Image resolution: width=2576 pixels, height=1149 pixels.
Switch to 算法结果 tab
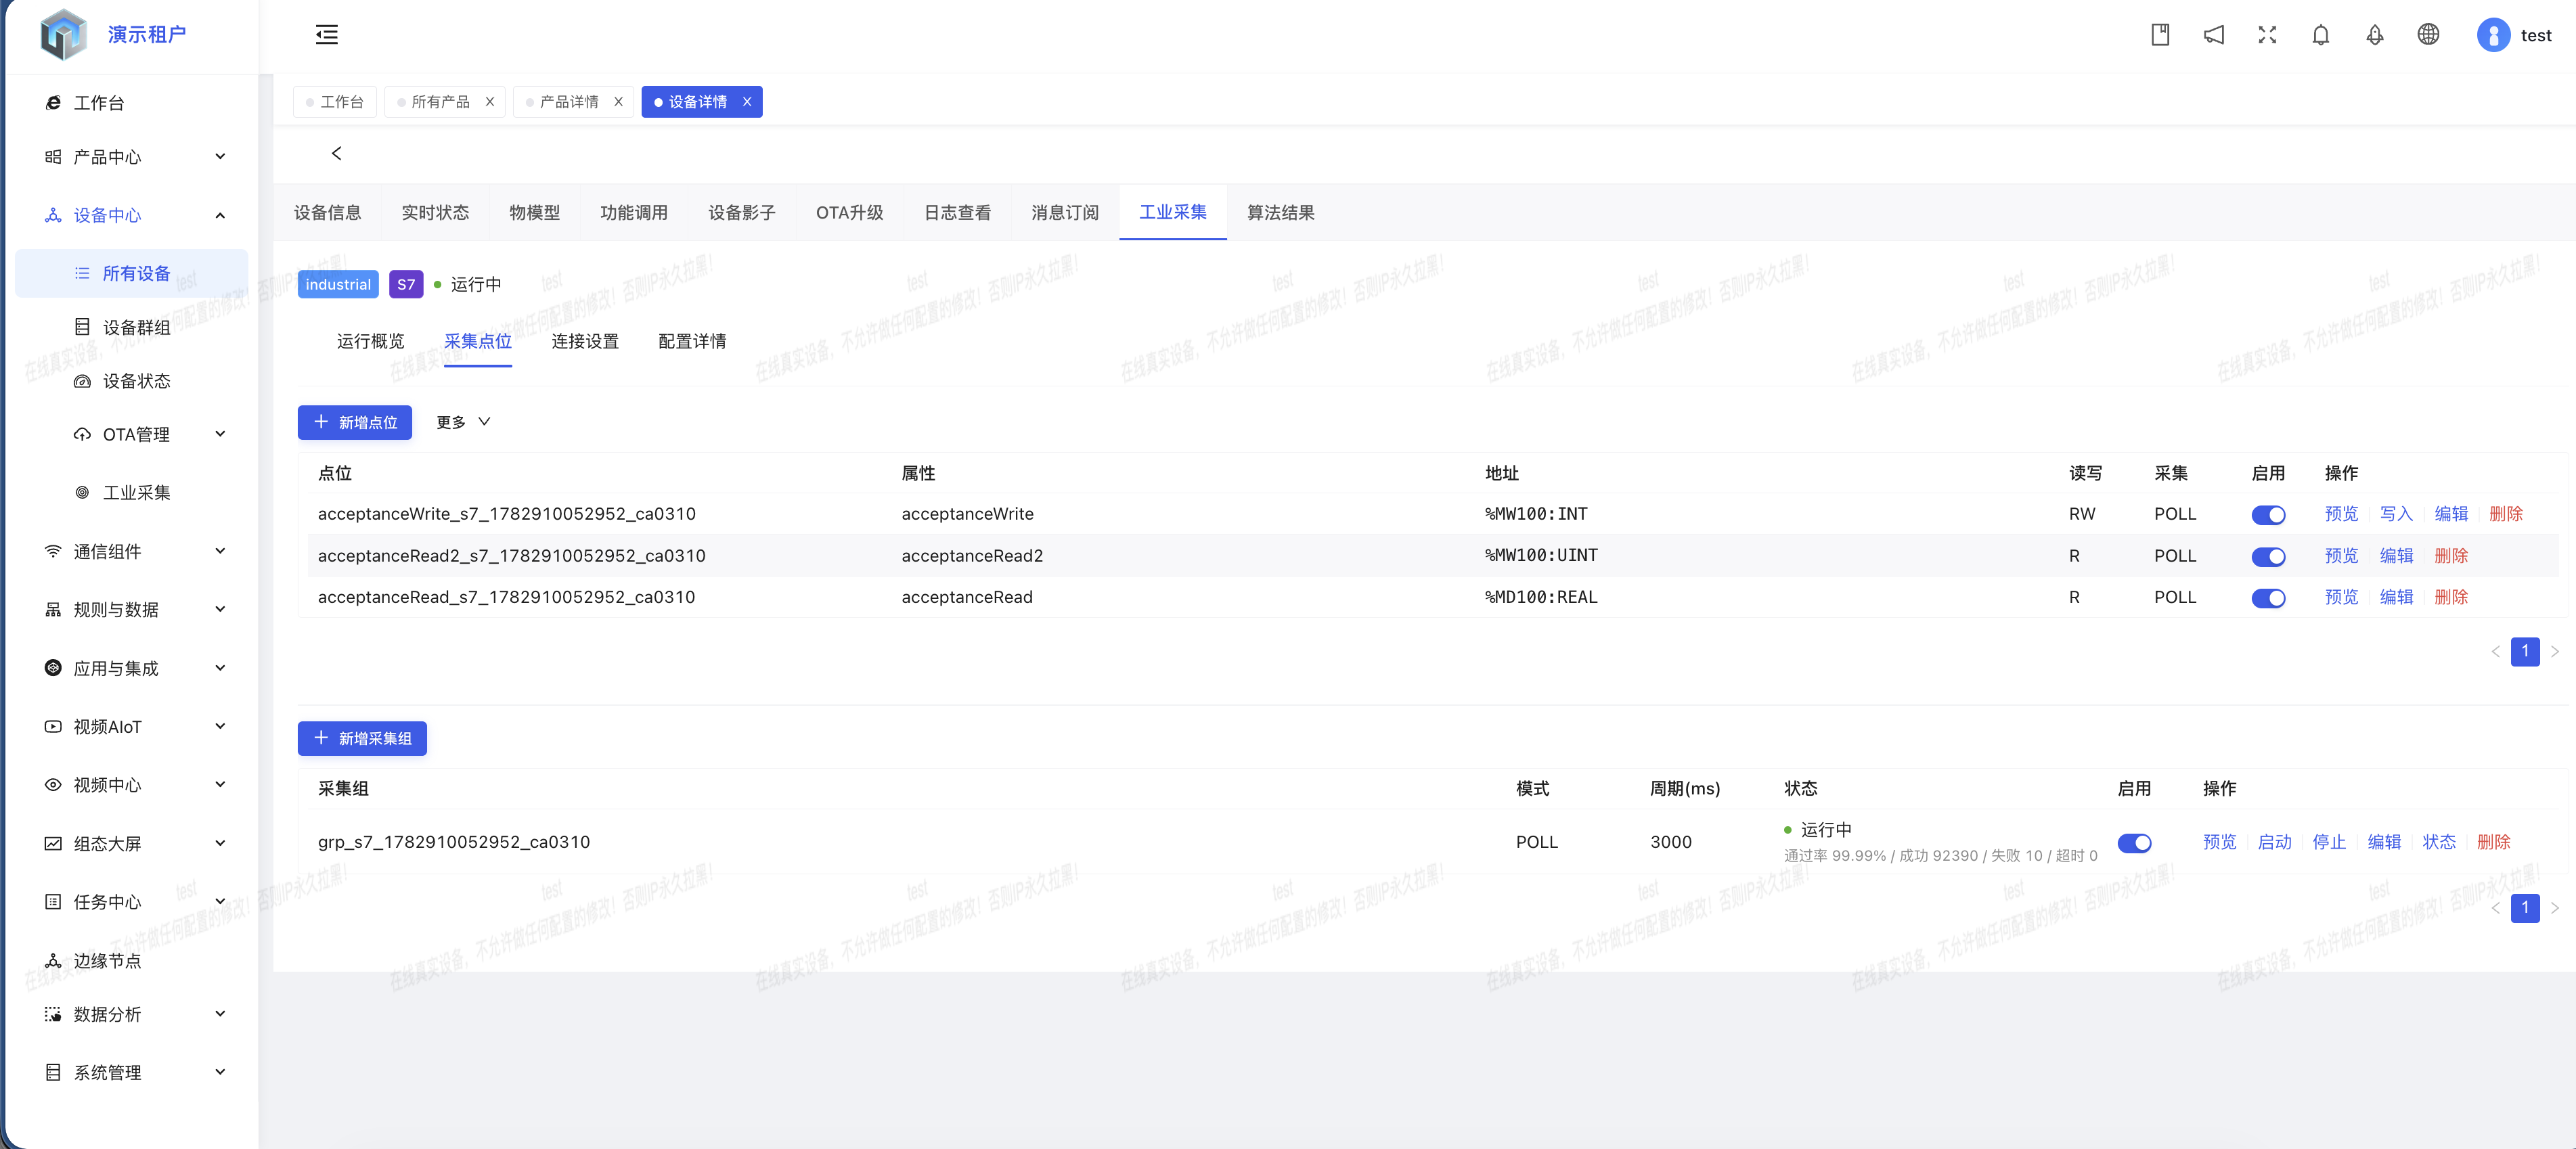(x=1280, y=213)
